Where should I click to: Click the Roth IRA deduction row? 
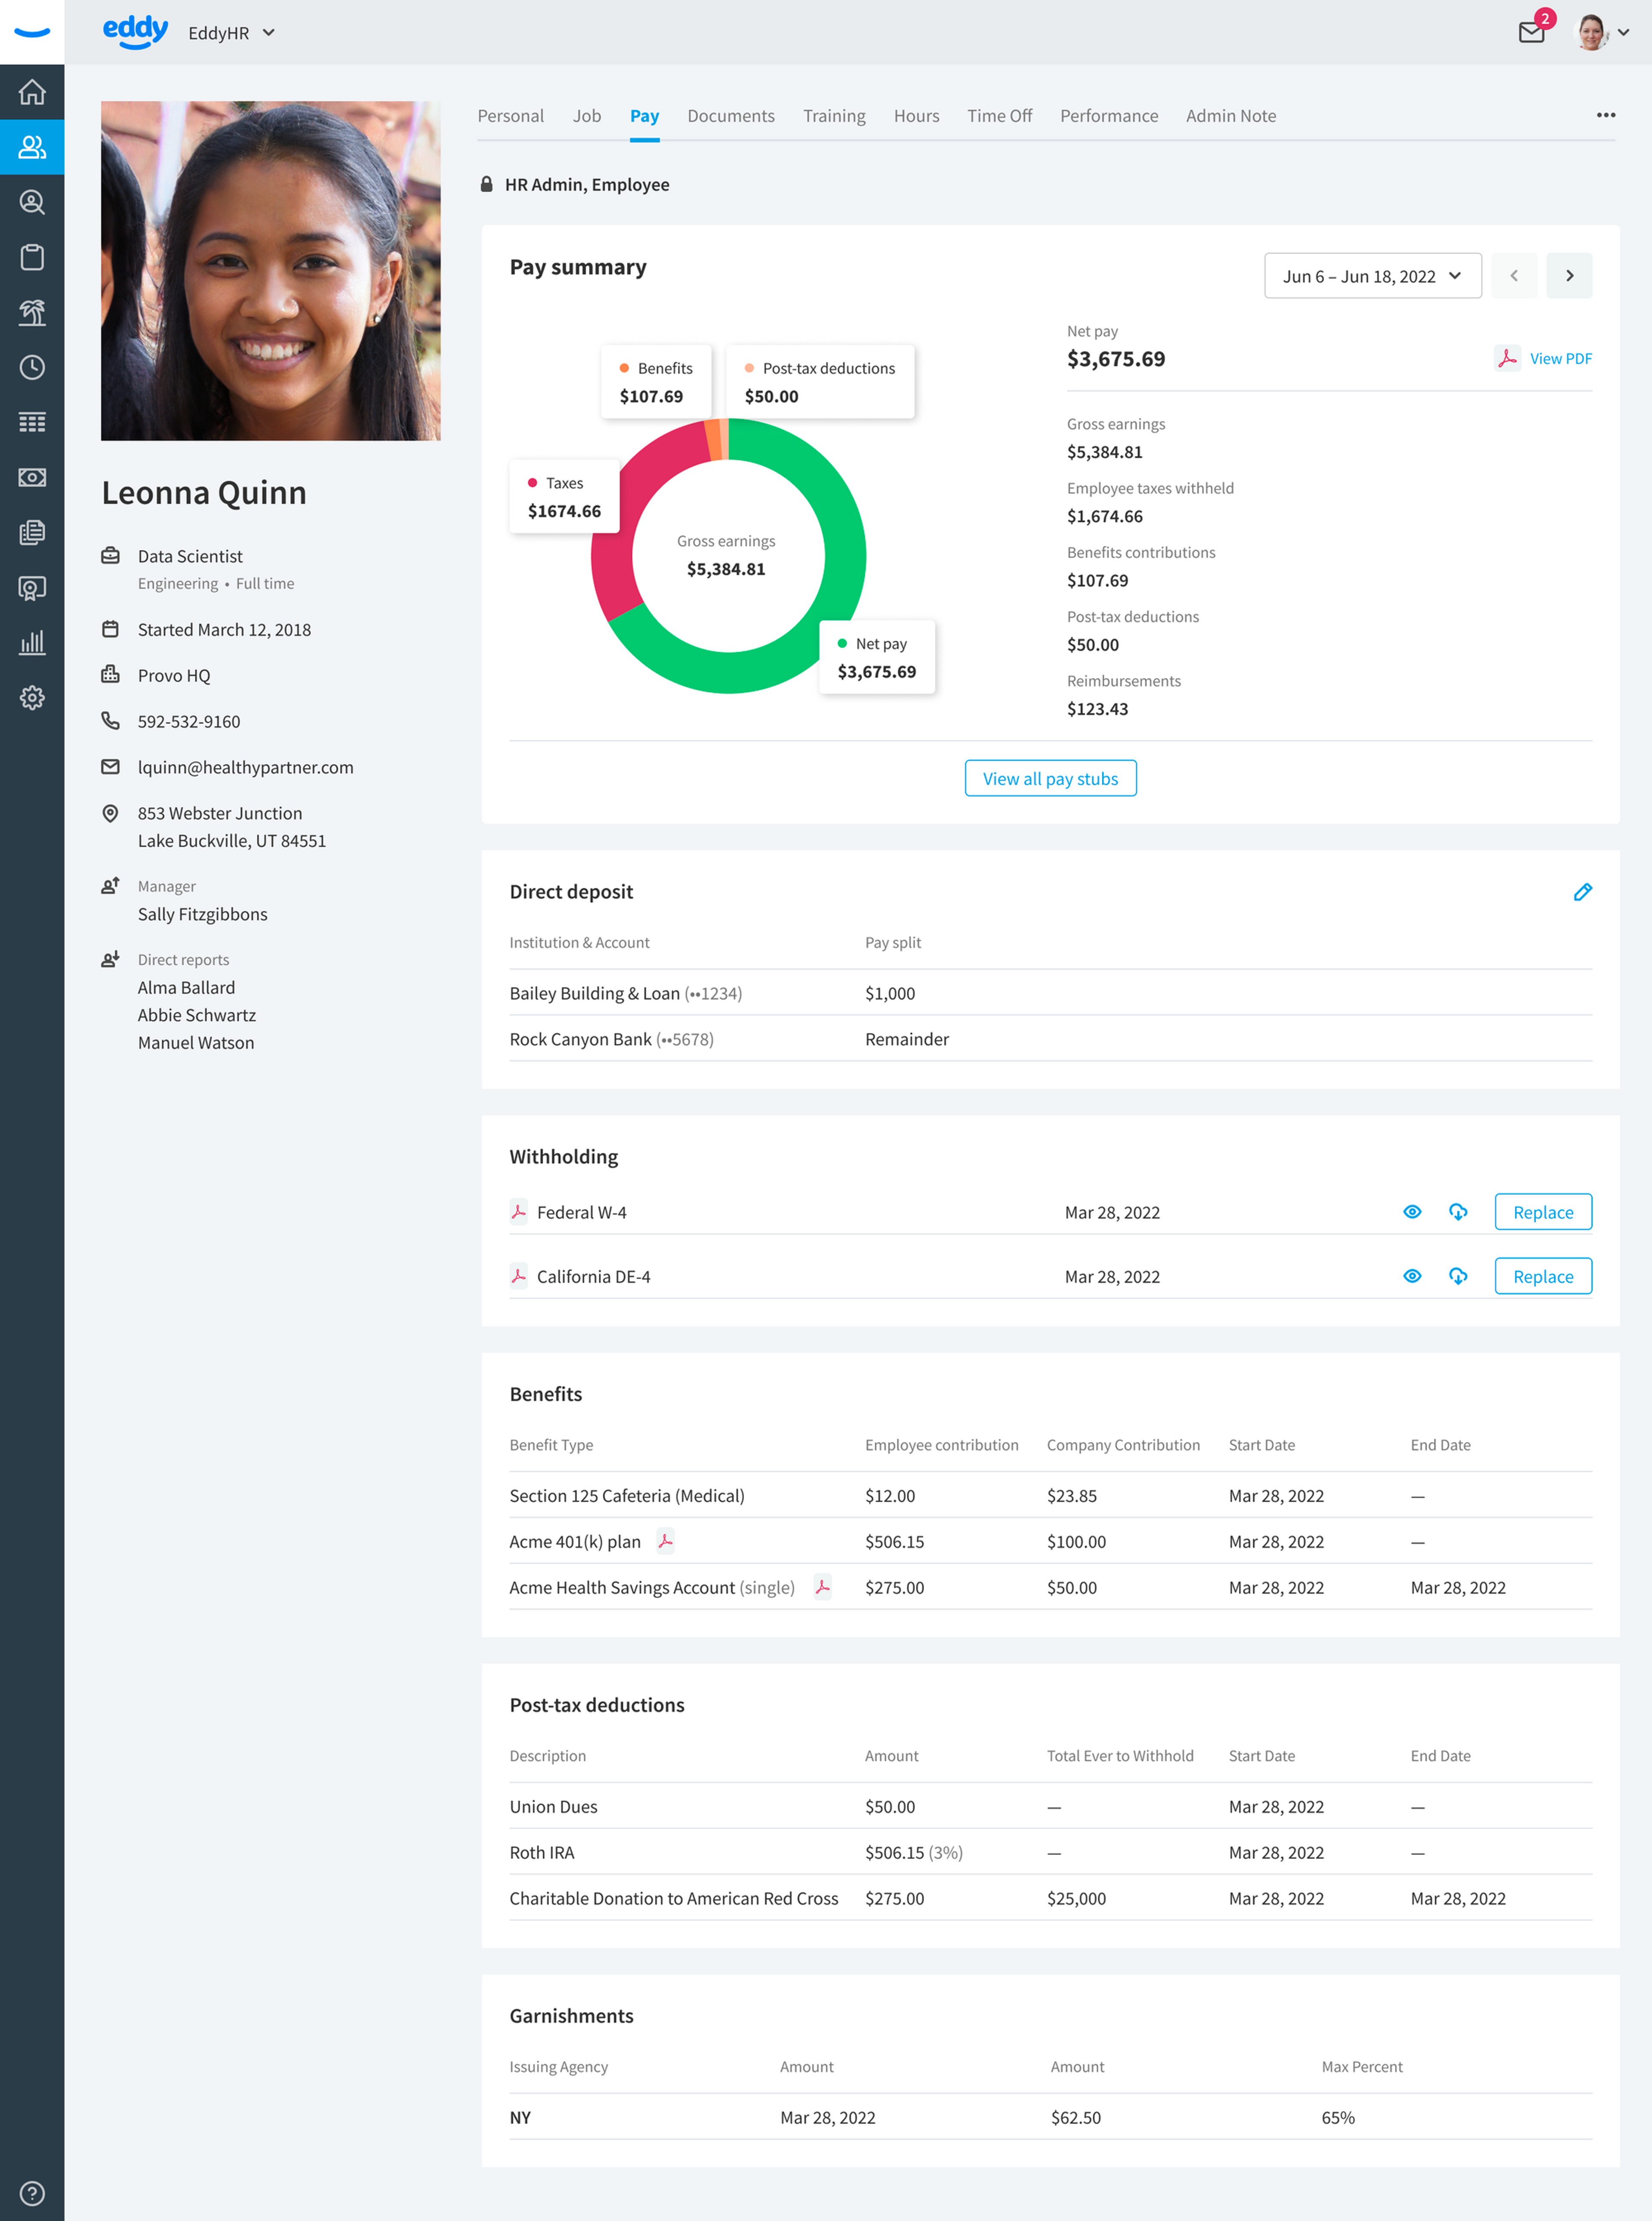[x=1050, y=1852]
